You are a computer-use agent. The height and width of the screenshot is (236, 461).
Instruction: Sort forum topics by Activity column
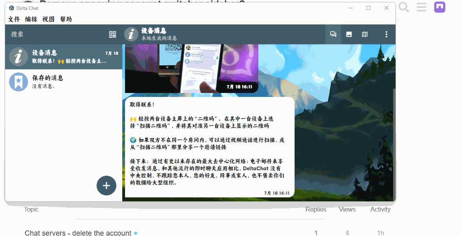[380, 210]
